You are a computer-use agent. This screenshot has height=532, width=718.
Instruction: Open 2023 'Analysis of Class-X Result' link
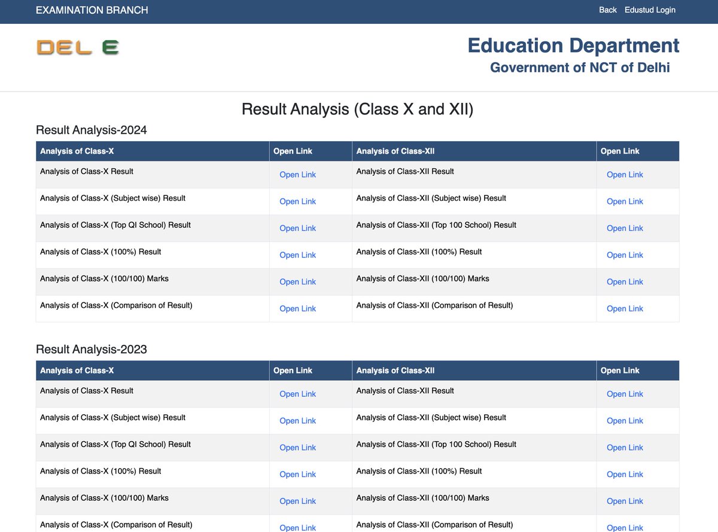click(297, 394)
